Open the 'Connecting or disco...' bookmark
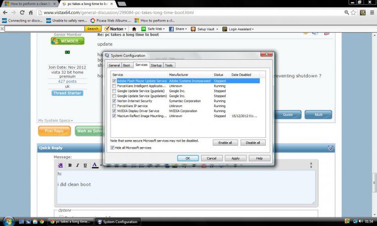The image size is (377, 226). click(22, 21)
